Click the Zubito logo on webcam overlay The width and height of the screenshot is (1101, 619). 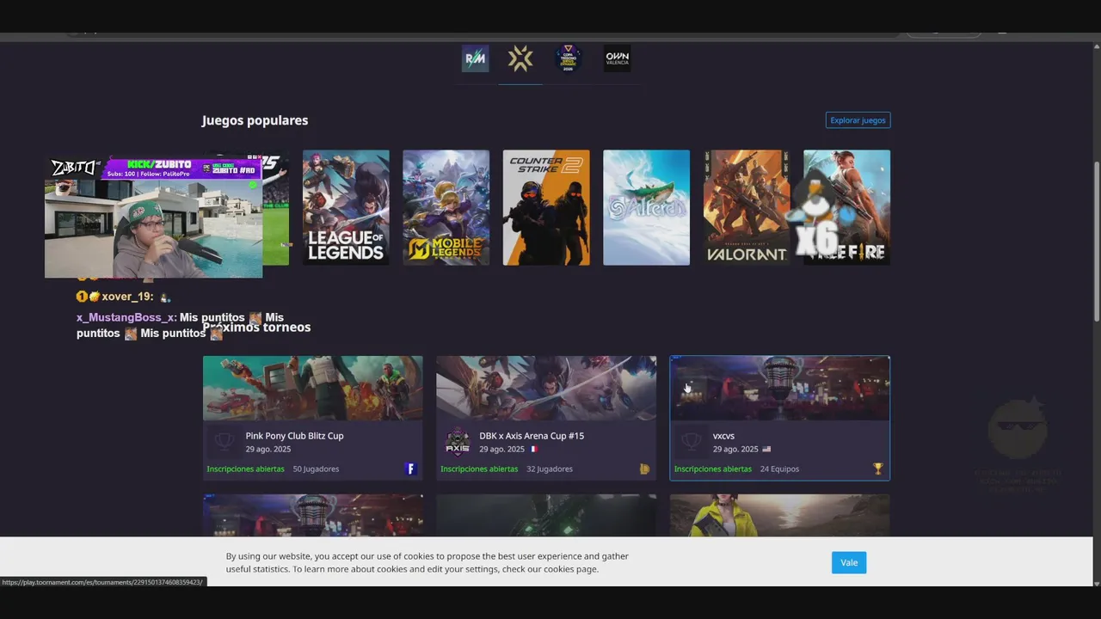coord(73,168)
